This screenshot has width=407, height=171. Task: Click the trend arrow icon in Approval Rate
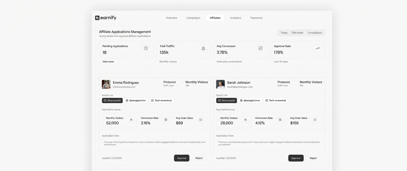click(x=317, y=48)
